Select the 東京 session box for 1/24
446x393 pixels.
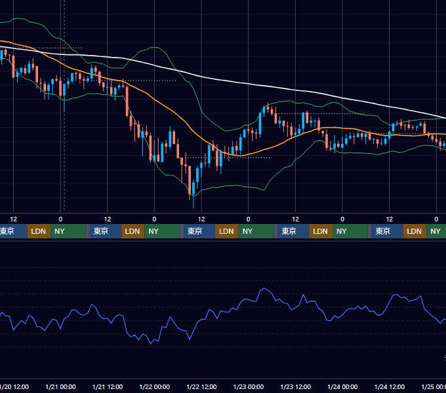click(x=387, y=231)
